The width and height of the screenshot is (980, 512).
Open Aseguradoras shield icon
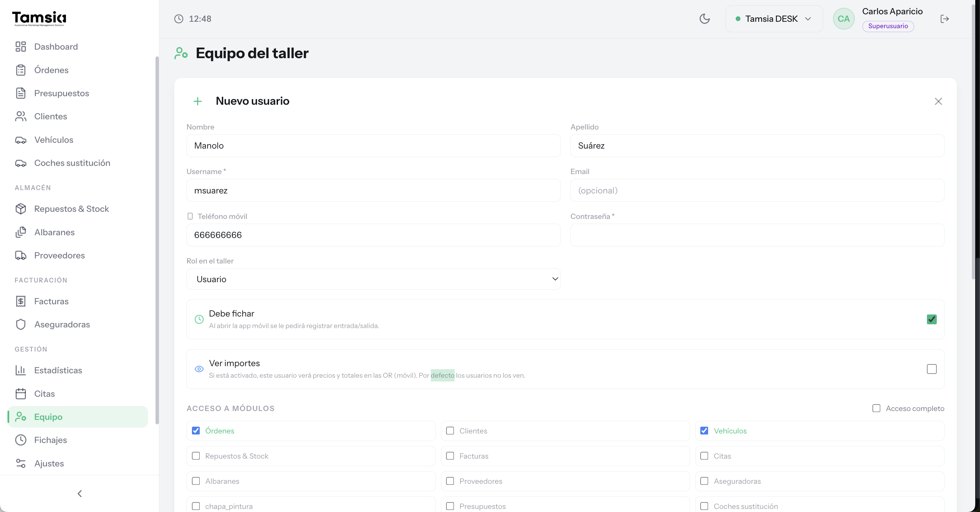pos(20,324)
